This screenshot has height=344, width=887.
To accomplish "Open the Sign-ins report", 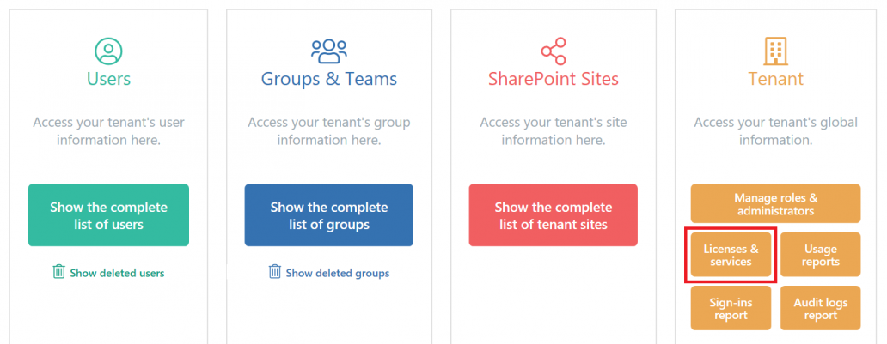I will click(x=731, y=309).
